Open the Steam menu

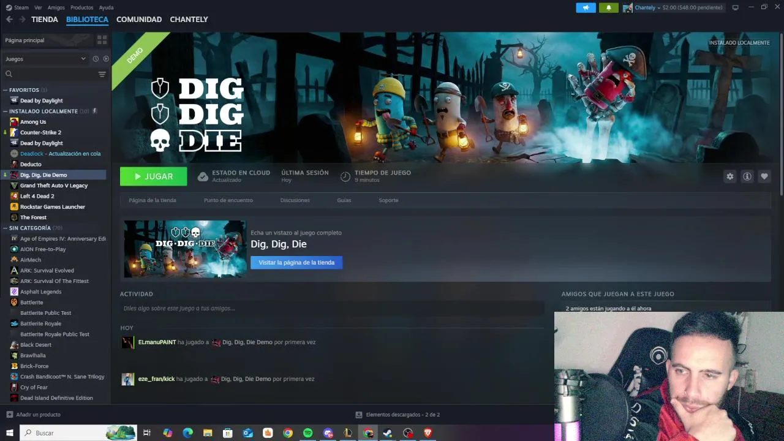(18, 7)
